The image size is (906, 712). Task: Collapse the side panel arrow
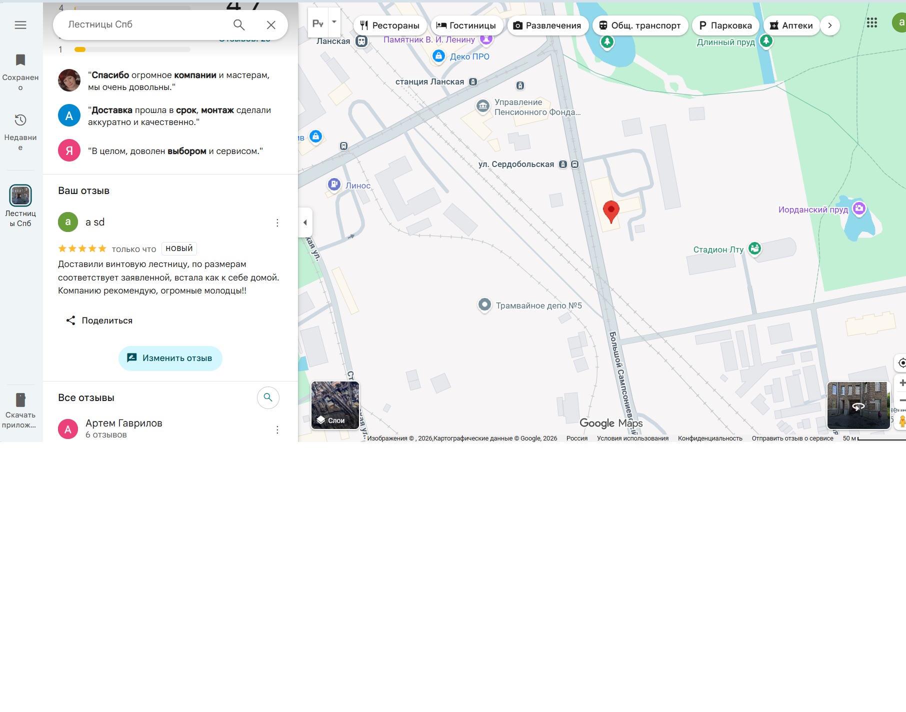[x=305, y=222]
